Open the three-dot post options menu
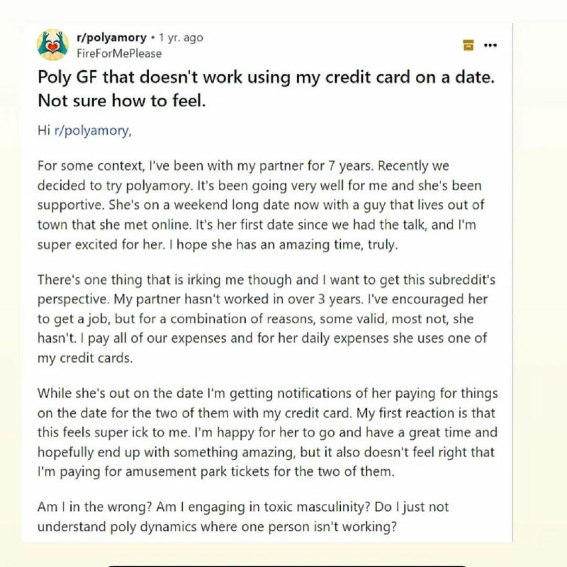 click(x=490, y=45)
